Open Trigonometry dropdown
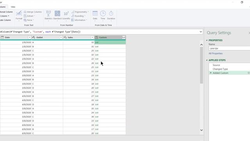The height and width of the screenshot is (141, 250). [80, 12]
